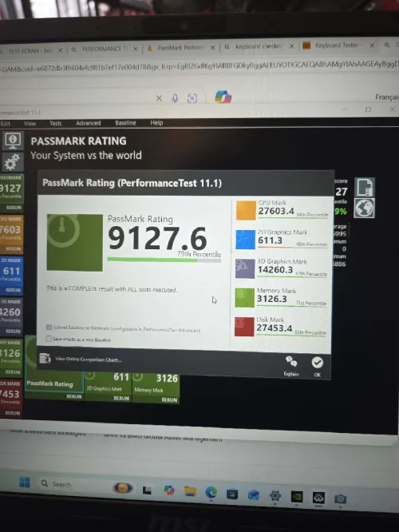Click the browser address bar URL
The height and width of the screenshot is (532, 399).
point(199,66)
